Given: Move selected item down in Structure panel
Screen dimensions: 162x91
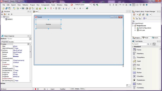Looking at the screenshot, I should pos(12,14).
